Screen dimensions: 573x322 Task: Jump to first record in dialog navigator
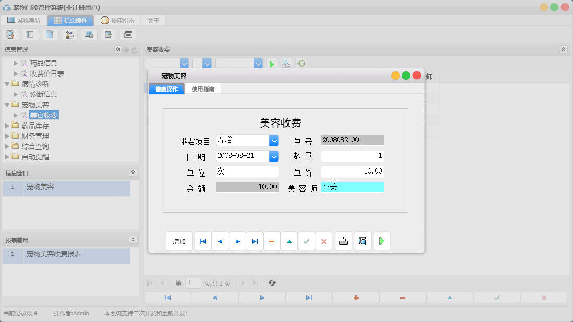(203, 241)
